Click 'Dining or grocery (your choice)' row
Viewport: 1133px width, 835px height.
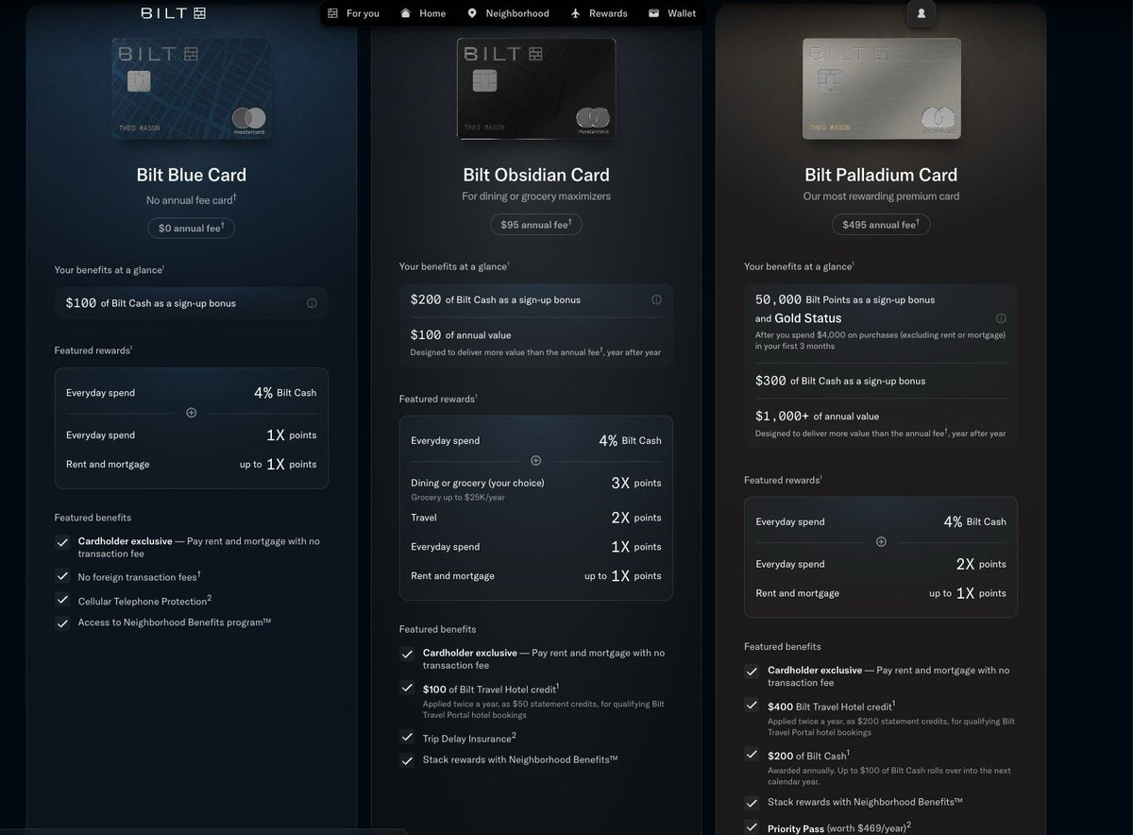(536, 488)
